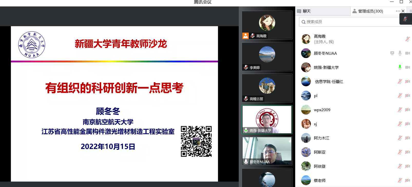Select 高海霞's avatar in member list
412x187 pixels.
[306, 39]
